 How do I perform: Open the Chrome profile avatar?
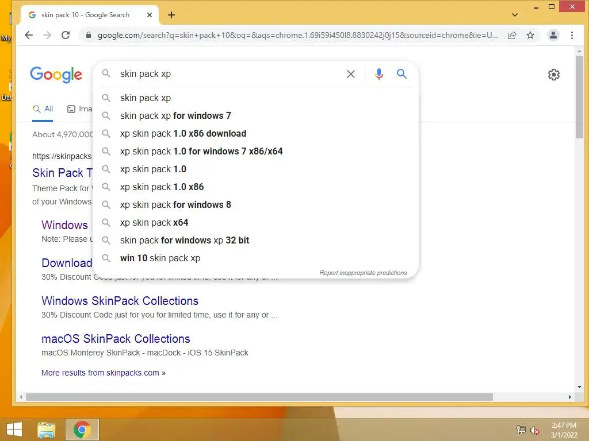point(553,35)
